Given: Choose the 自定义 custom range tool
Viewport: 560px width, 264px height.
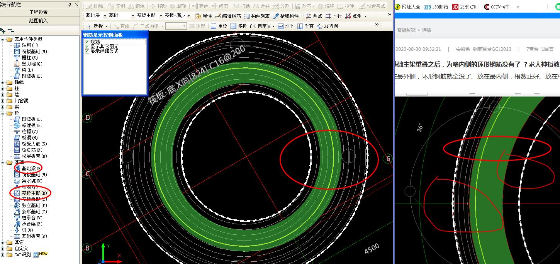Looking at the screenshot, I should tap(260, 26).
